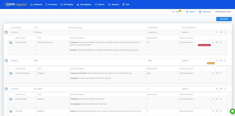Go to DPA Register
235x116 pixels.
[x=67, y=4]
